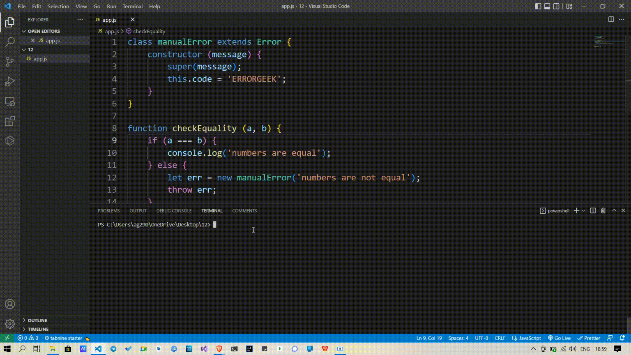Click the Manage gear icon
The height and width of the screenshot is (355, 631).
coord(10,324)
